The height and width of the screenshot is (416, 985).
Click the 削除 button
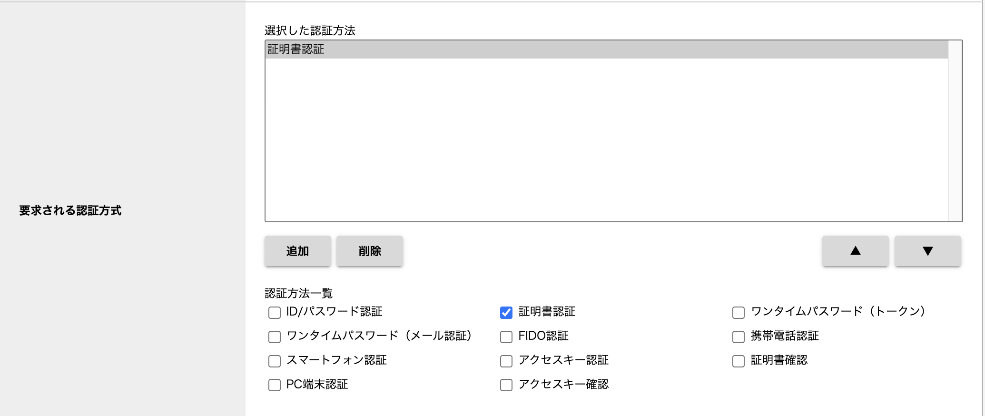370,251
